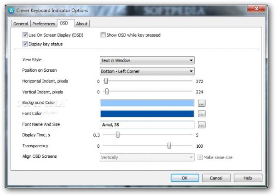
Task: Open the Preferences tab
Action: point(44,23)
